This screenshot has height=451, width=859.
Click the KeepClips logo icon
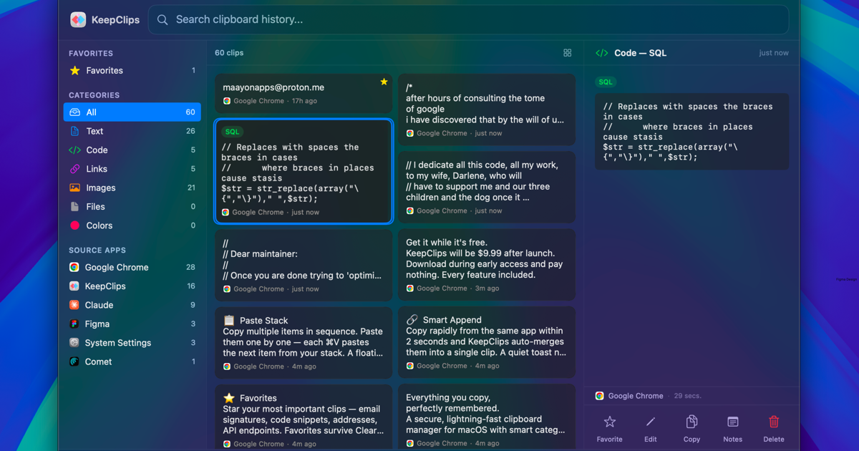pos(78,20)
